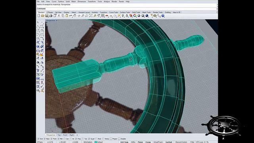Select the Box solid tool in left toolbar

pos(38,46)
